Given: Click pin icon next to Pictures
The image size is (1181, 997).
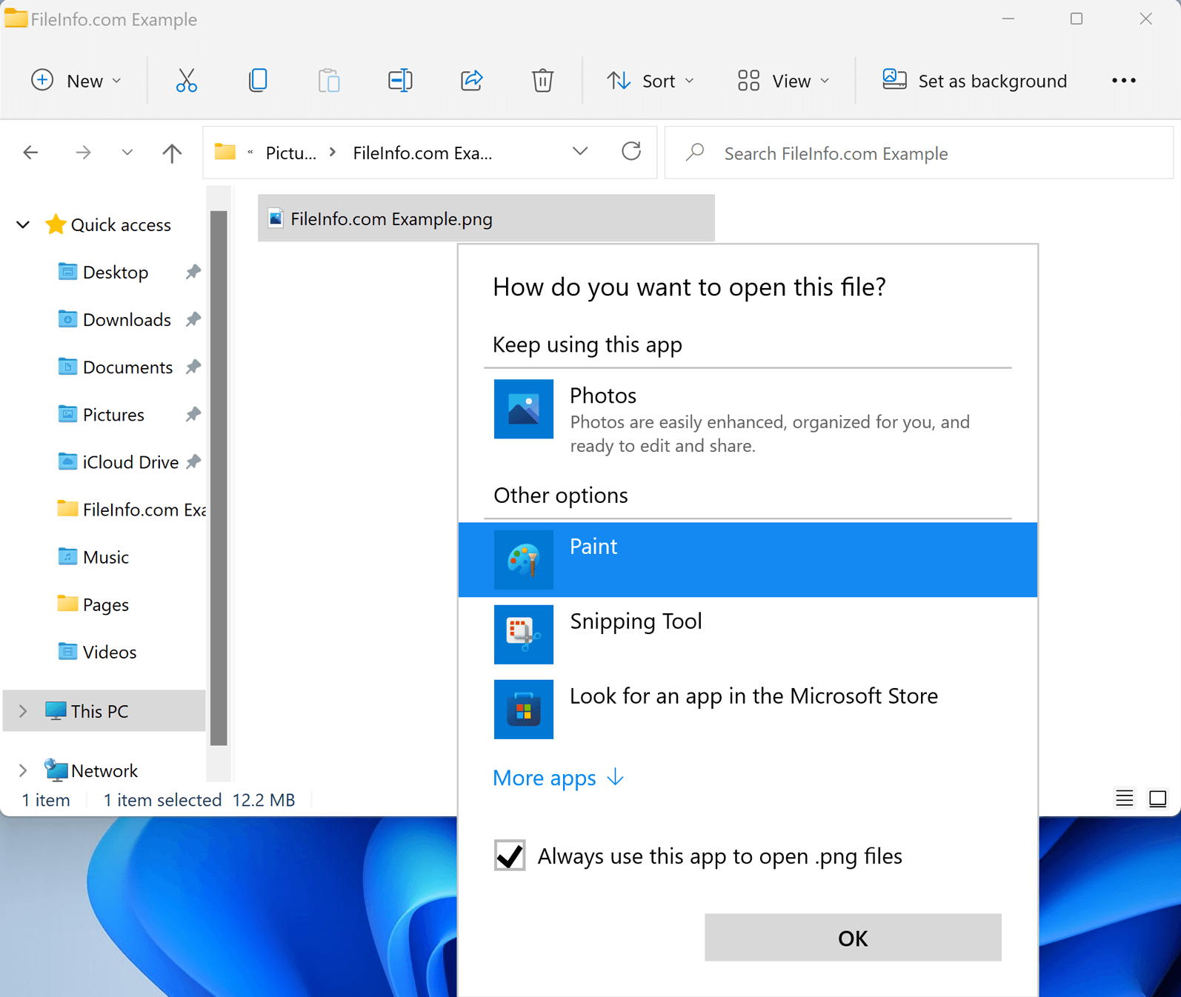Looking at the screenshot, I should click(x=193, y=414).
